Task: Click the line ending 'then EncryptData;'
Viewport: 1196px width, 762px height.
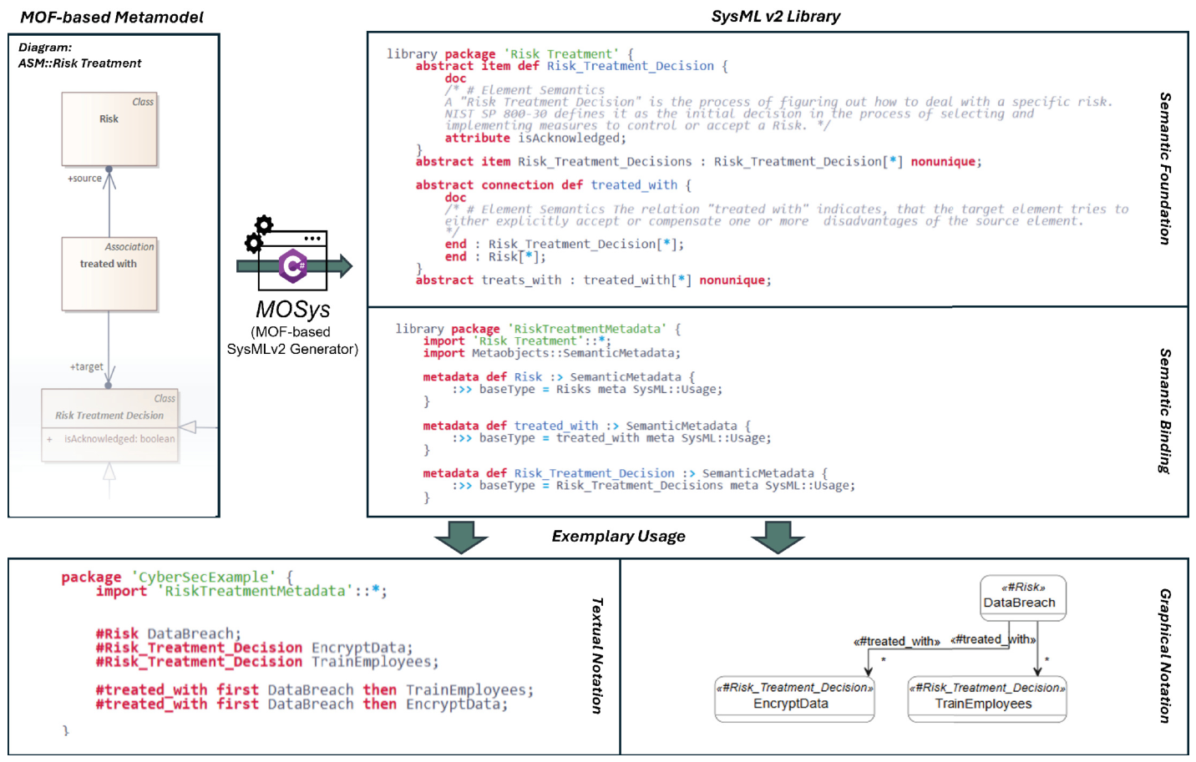Action: 302,704
